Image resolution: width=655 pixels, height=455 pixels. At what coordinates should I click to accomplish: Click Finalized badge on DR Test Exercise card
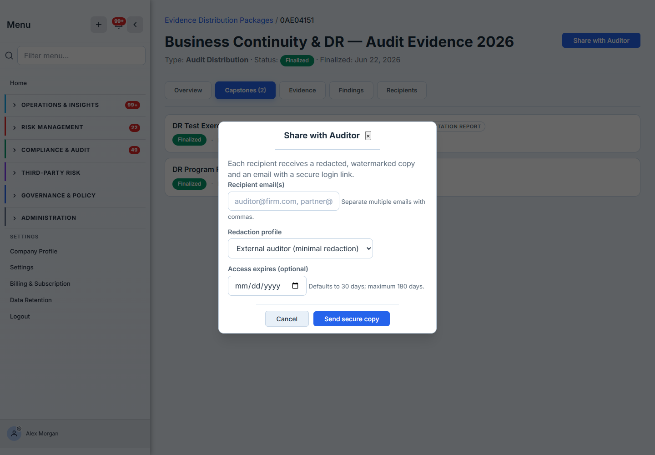click(189, 140)
